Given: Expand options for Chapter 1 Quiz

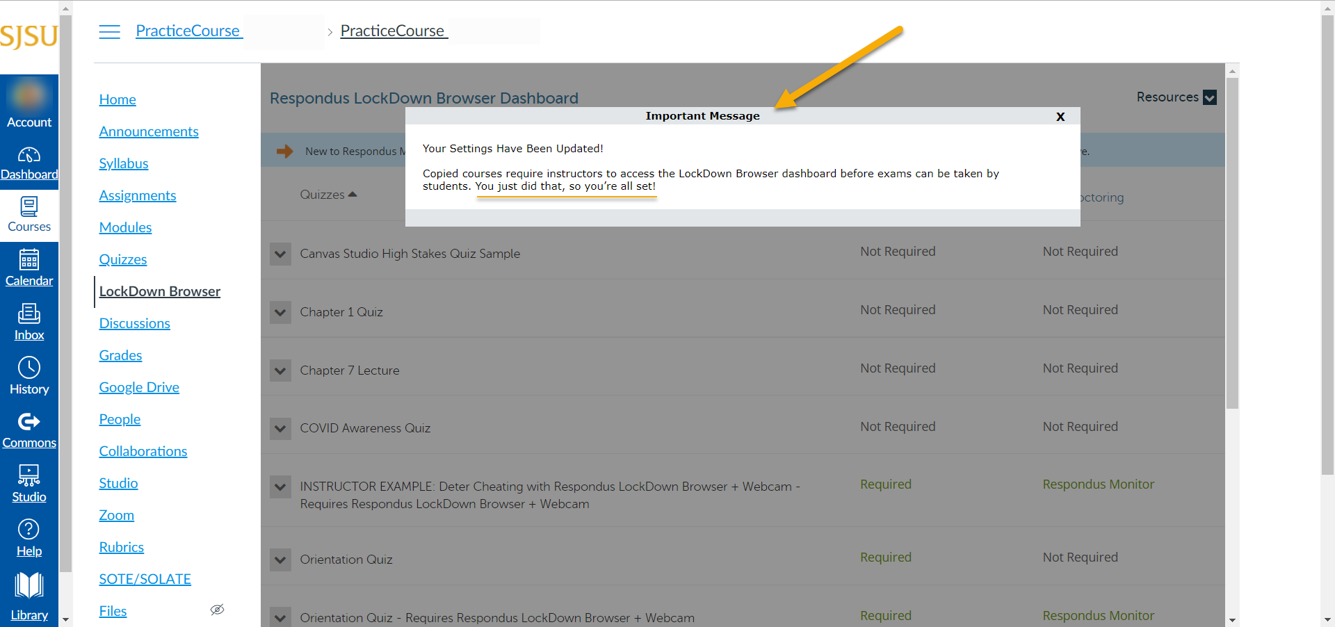Looking at the screenshot, I should pyautogui.click(x=280, y=312).
